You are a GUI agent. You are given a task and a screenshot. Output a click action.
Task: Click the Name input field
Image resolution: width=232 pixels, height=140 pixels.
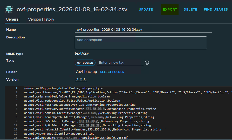point(143,30)
